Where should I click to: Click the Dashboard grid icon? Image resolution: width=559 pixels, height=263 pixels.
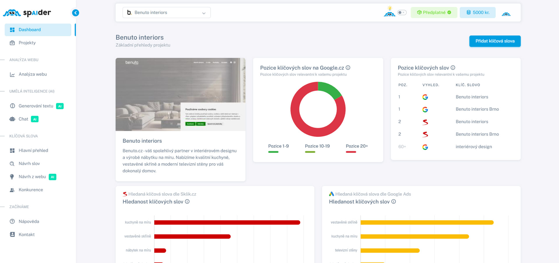12,30
